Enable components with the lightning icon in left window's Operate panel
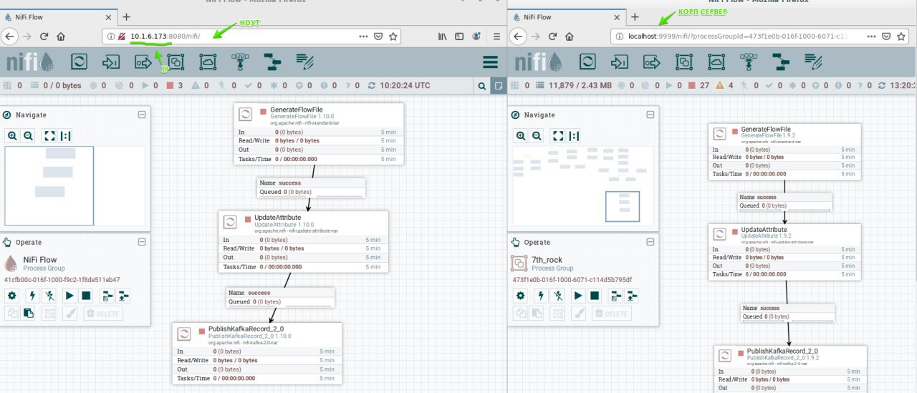This screenshot has width=917, height=393. (32, 295)
